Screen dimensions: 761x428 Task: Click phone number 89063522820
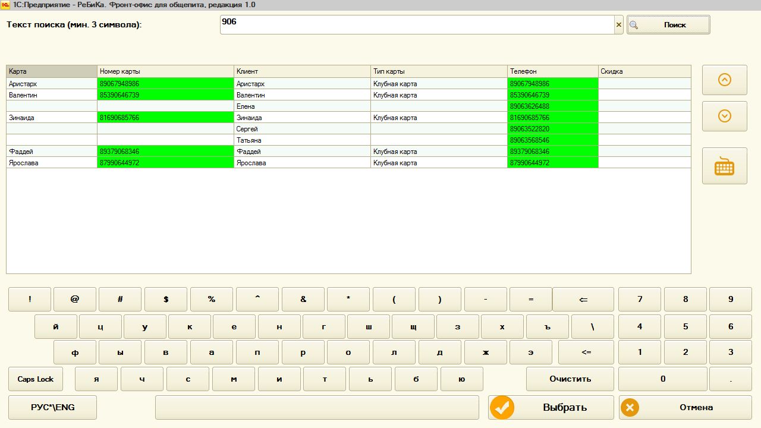[553, 129]
